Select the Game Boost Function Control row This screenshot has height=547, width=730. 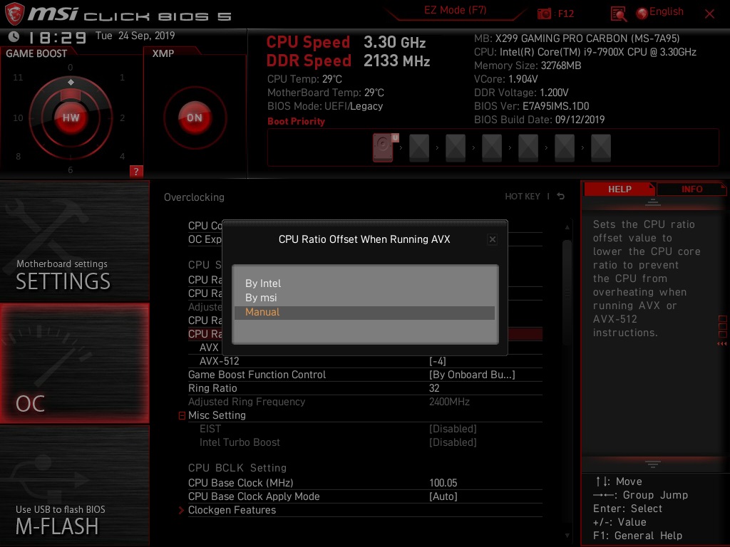point(365,375)
